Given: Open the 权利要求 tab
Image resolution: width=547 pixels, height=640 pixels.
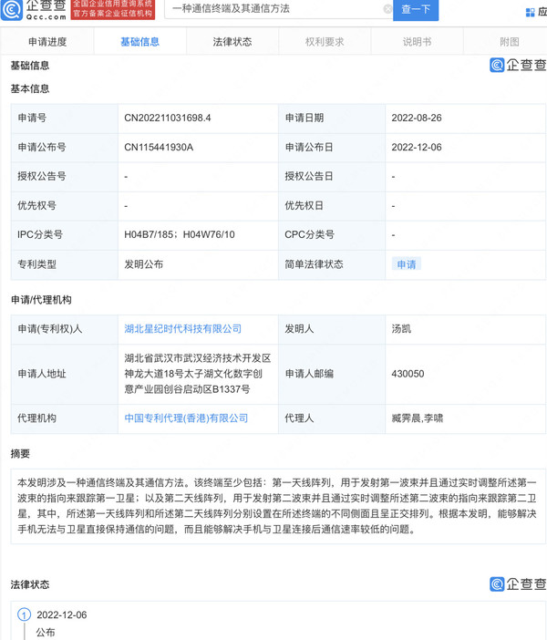Looking at the screenshot, I should 325,42.
